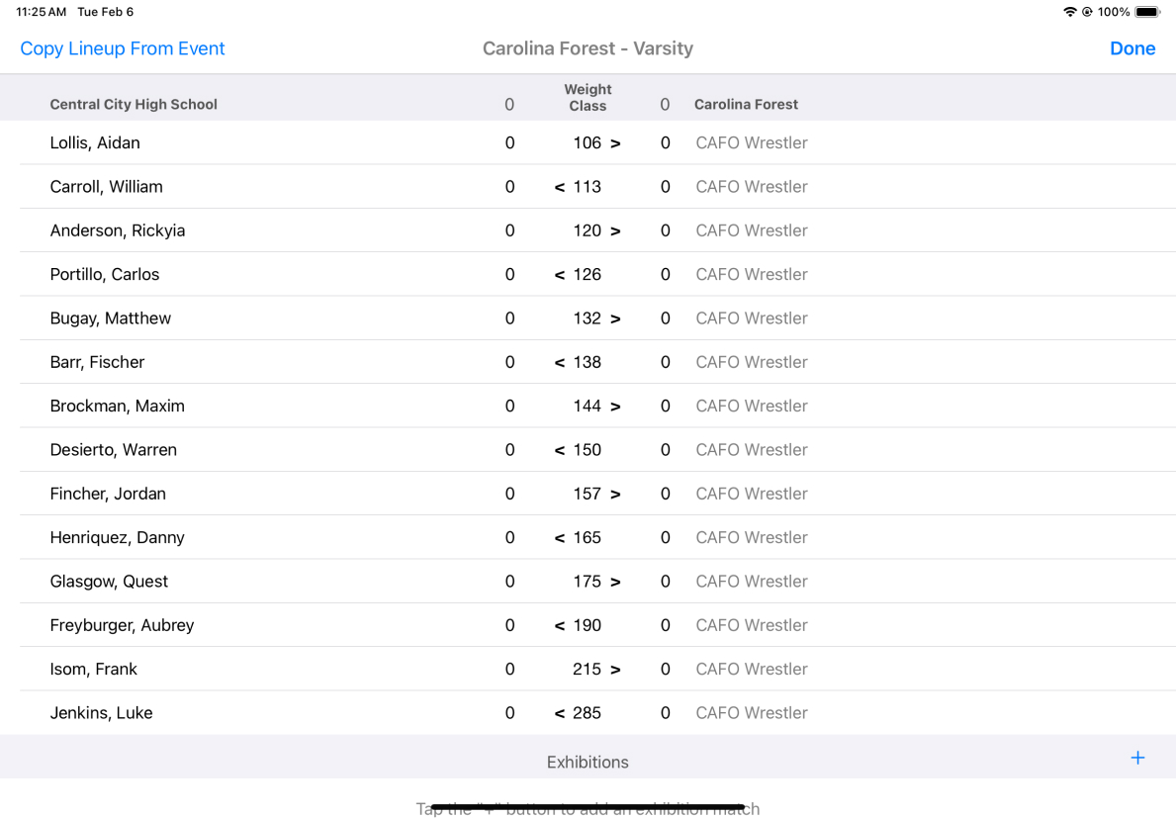The image size is (1176, 818).
Task: Open CAFO Wrestler selector for 215
Action: tap(752, 670)
